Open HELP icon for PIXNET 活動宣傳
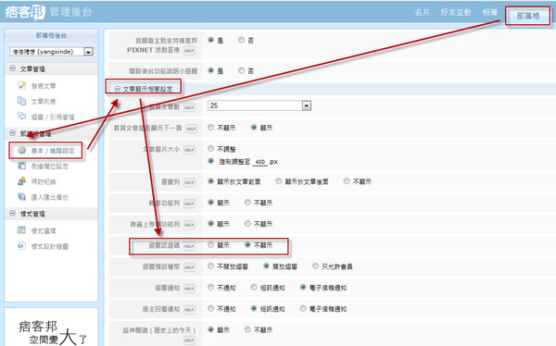This screenshot has height=346, width=556. 189,51
